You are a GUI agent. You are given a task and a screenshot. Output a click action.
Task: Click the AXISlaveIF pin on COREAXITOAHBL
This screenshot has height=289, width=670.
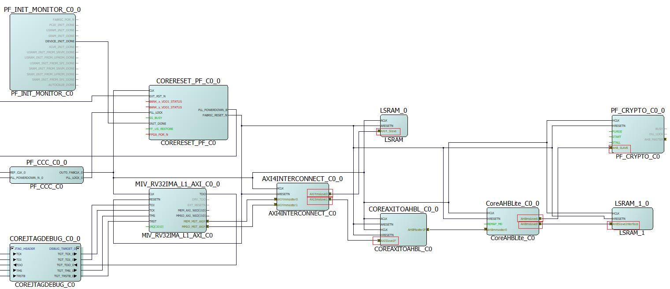pyautogui.click(x=386, y=241)
